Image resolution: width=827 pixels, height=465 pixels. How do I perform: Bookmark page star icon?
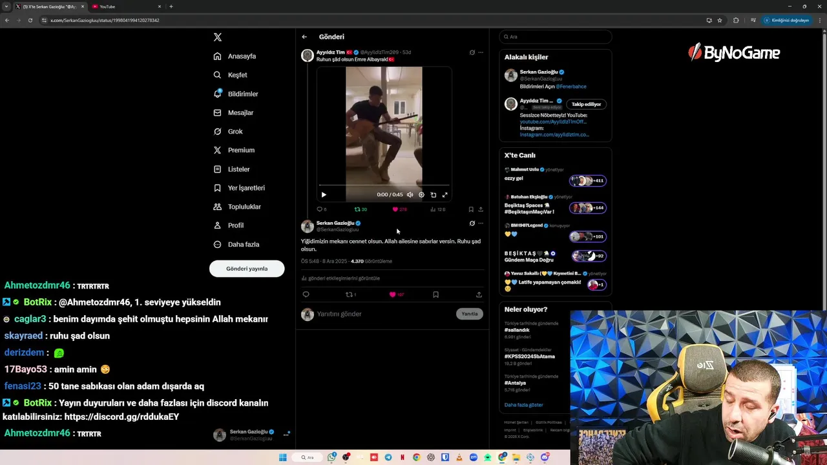point(720,20)
